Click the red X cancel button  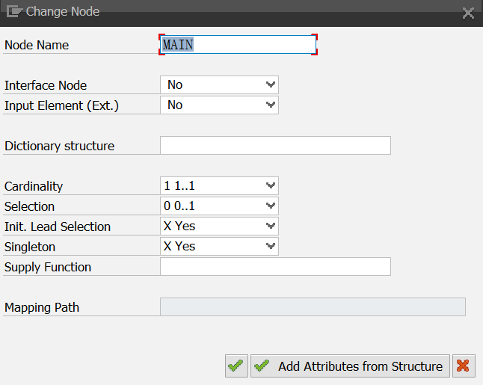(x=464, y=366)
